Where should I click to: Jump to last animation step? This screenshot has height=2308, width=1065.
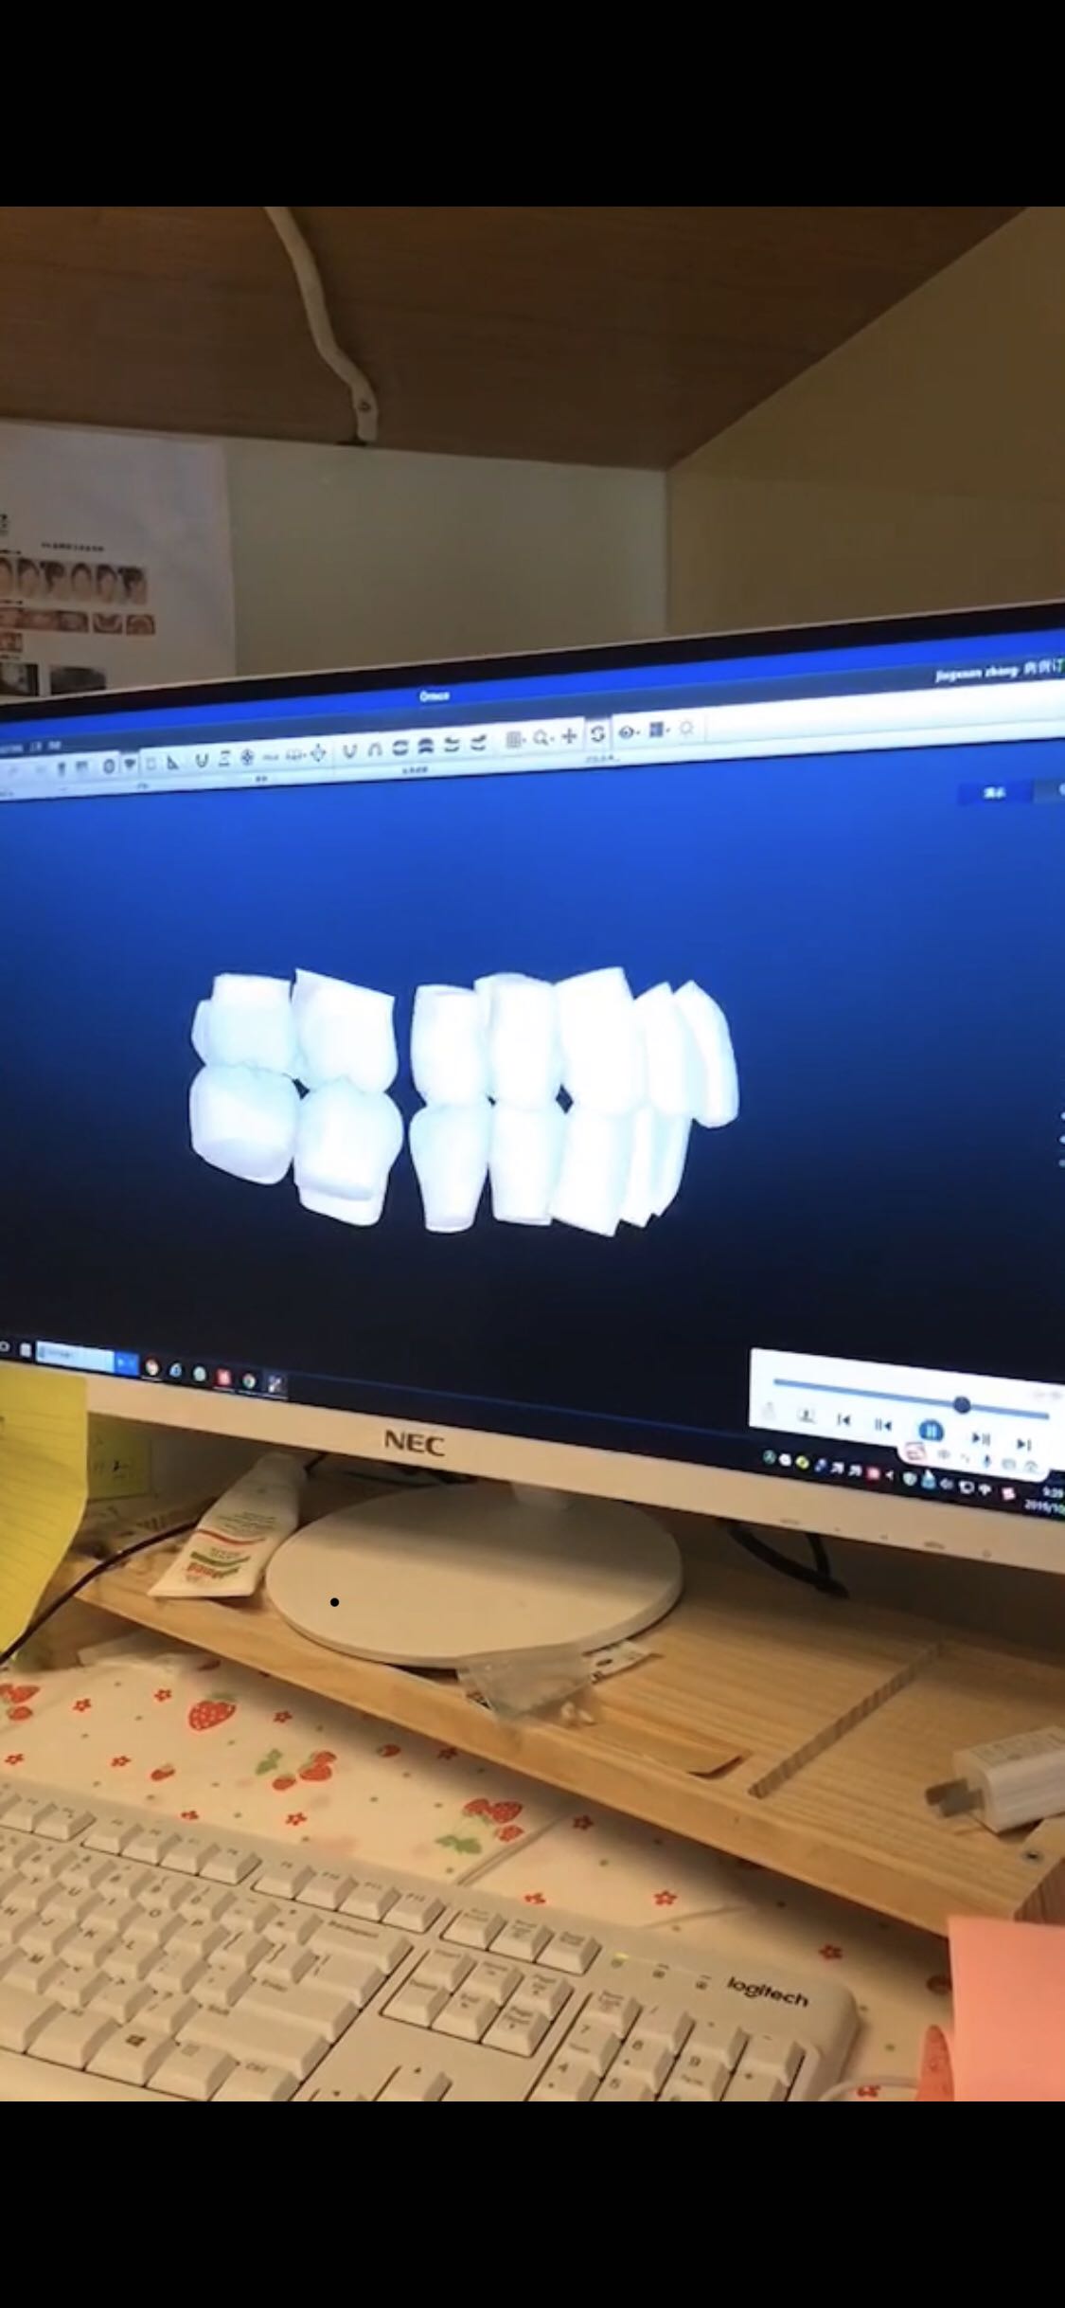[1023, 1444]
